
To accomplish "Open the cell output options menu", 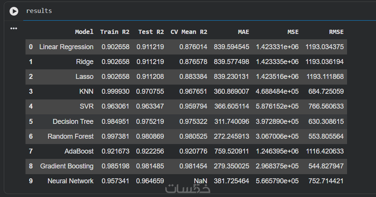I will (x=14, y=29).
